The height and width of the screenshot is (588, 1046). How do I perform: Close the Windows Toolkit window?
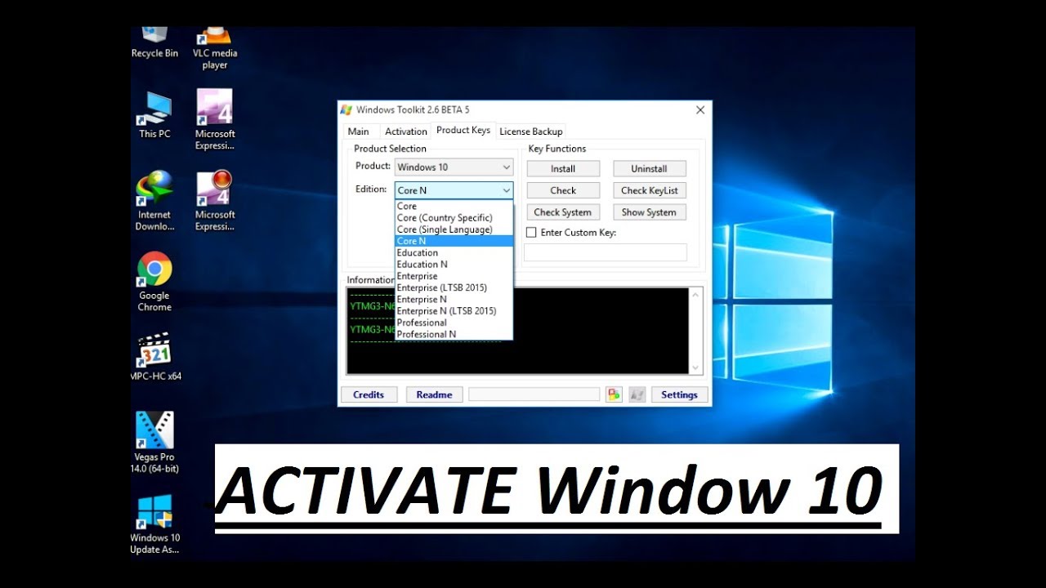click(700, 110)
